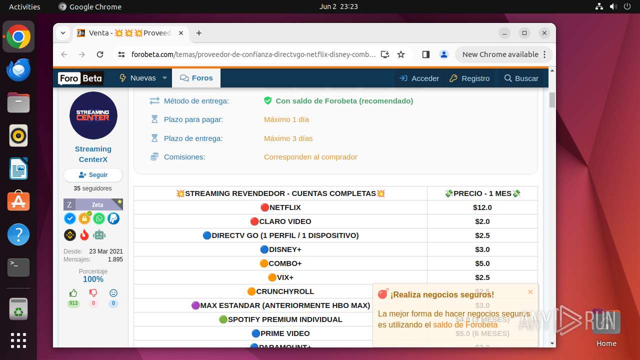
Task: Reload the page in Chrome
Action: tap(100, 54)
